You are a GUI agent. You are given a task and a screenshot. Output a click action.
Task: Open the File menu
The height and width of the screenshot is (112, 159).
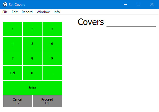click(x=5, y=12)
